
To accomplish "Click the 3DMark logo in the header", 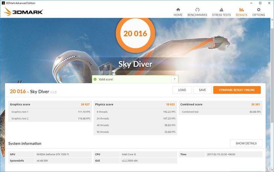I will (x=23, y=12).
